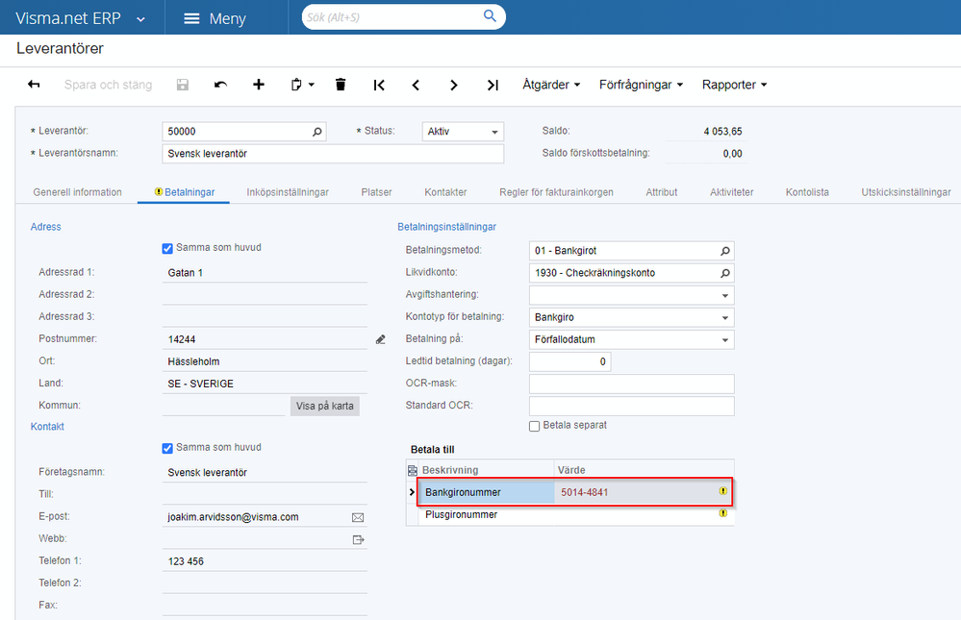Click the open-link icon beside Webb
Image resolution: width=961 pixels, height=620 pixels.
point(359,540)
